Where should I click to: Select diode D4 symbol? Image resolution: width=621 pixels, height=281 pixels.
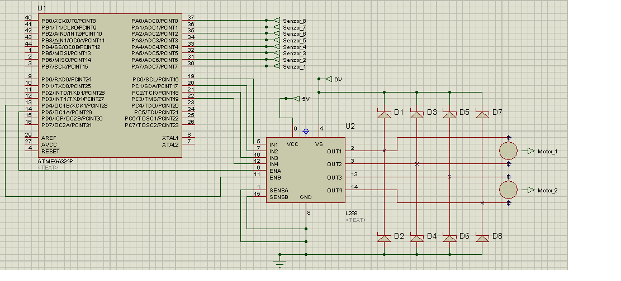point(416,238)
